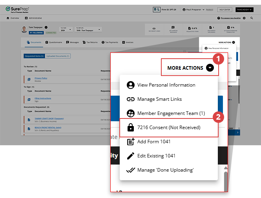This screenshot has height=198, width=261.
Task: Open the Tax Year 2024 dropdown
Action: tap(66, 30)
